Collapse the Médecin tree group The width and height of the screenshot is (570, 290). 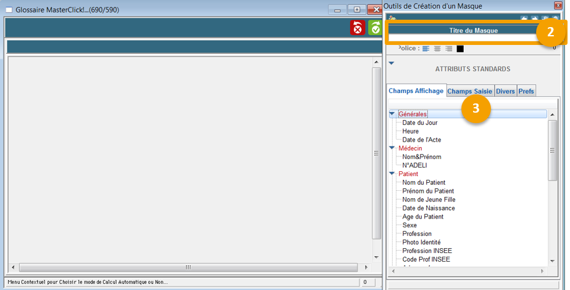(392, 148)
